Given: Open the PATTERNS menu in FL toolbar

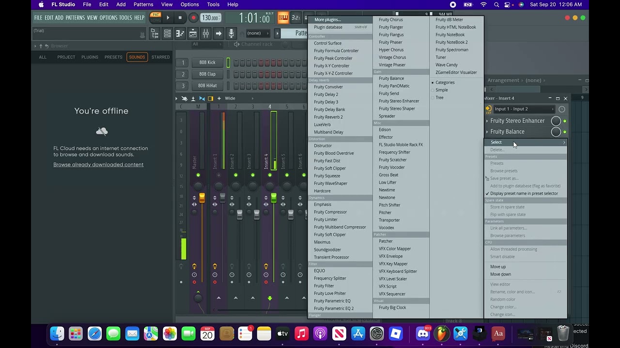Looking at the screenshot, I should [75, 18].
